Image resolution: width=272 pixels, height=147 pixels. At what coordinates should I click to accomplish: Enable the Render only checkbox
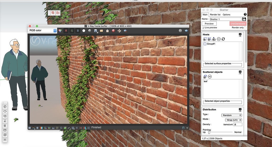245,28
